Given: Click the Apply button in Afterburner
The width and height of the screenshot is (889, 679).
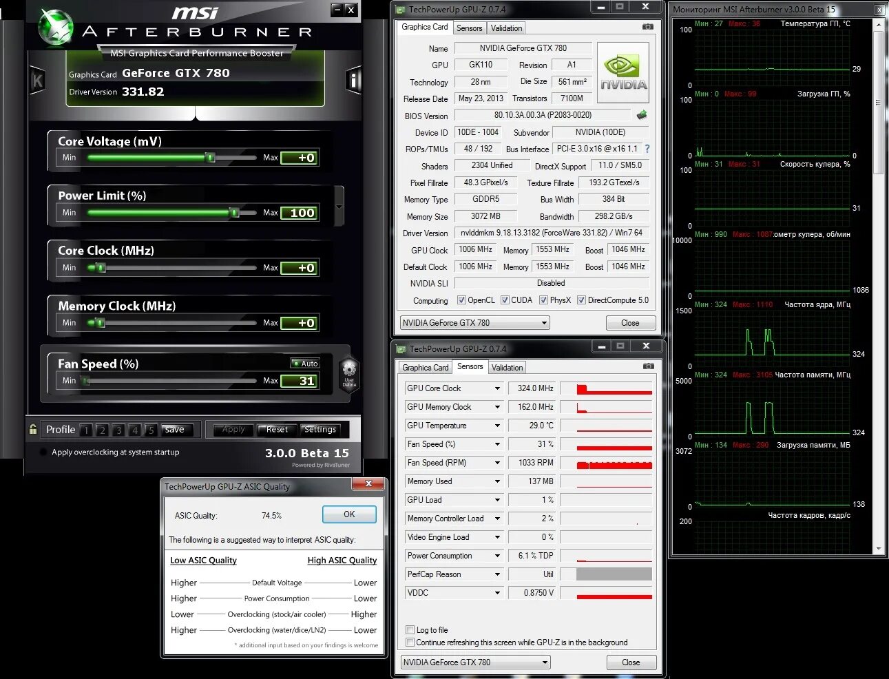Looking at the screenshot, I should pos(233,429).
